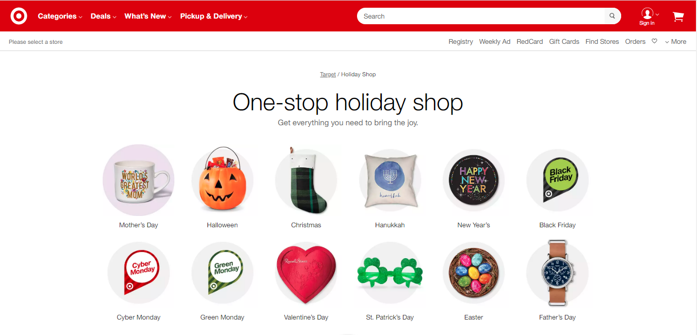Image resolution: width=697 pixels, height=335 pixels.
Task: Click the Target bullseye logo
Action: coord(19,16)
